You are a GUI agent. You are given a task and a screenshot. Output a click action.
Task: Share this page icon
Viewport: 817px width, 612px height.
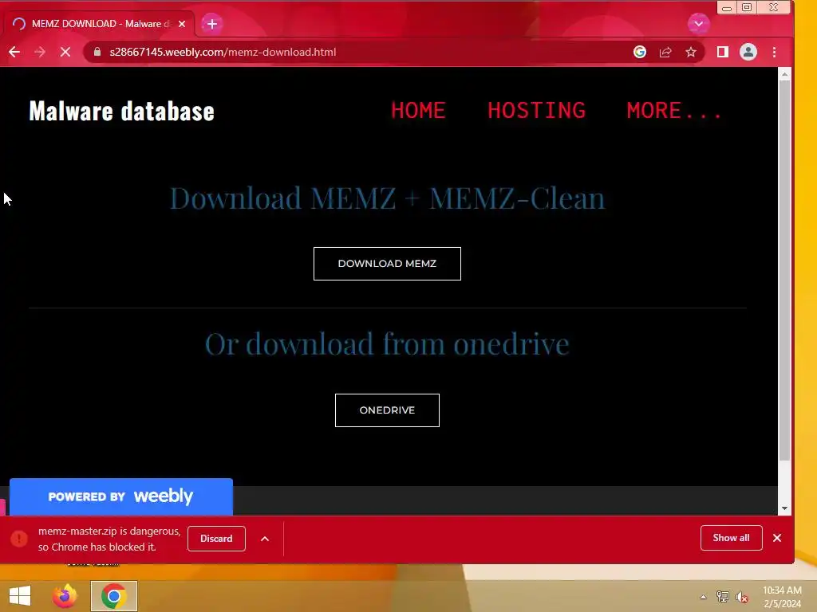[665, 52]
